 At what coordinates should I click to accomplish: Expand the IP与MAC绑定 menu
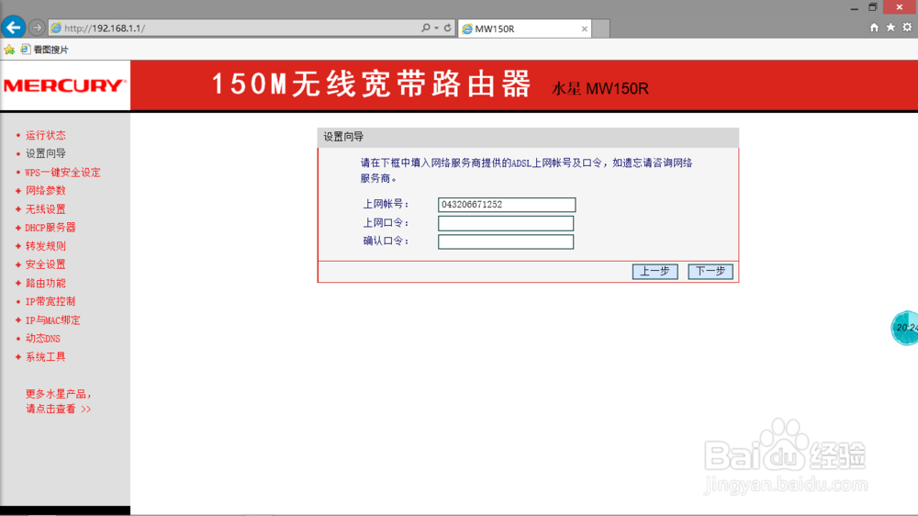52,320
